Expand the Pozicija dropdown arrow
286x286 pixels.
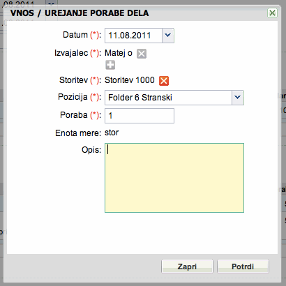(238, 98)
